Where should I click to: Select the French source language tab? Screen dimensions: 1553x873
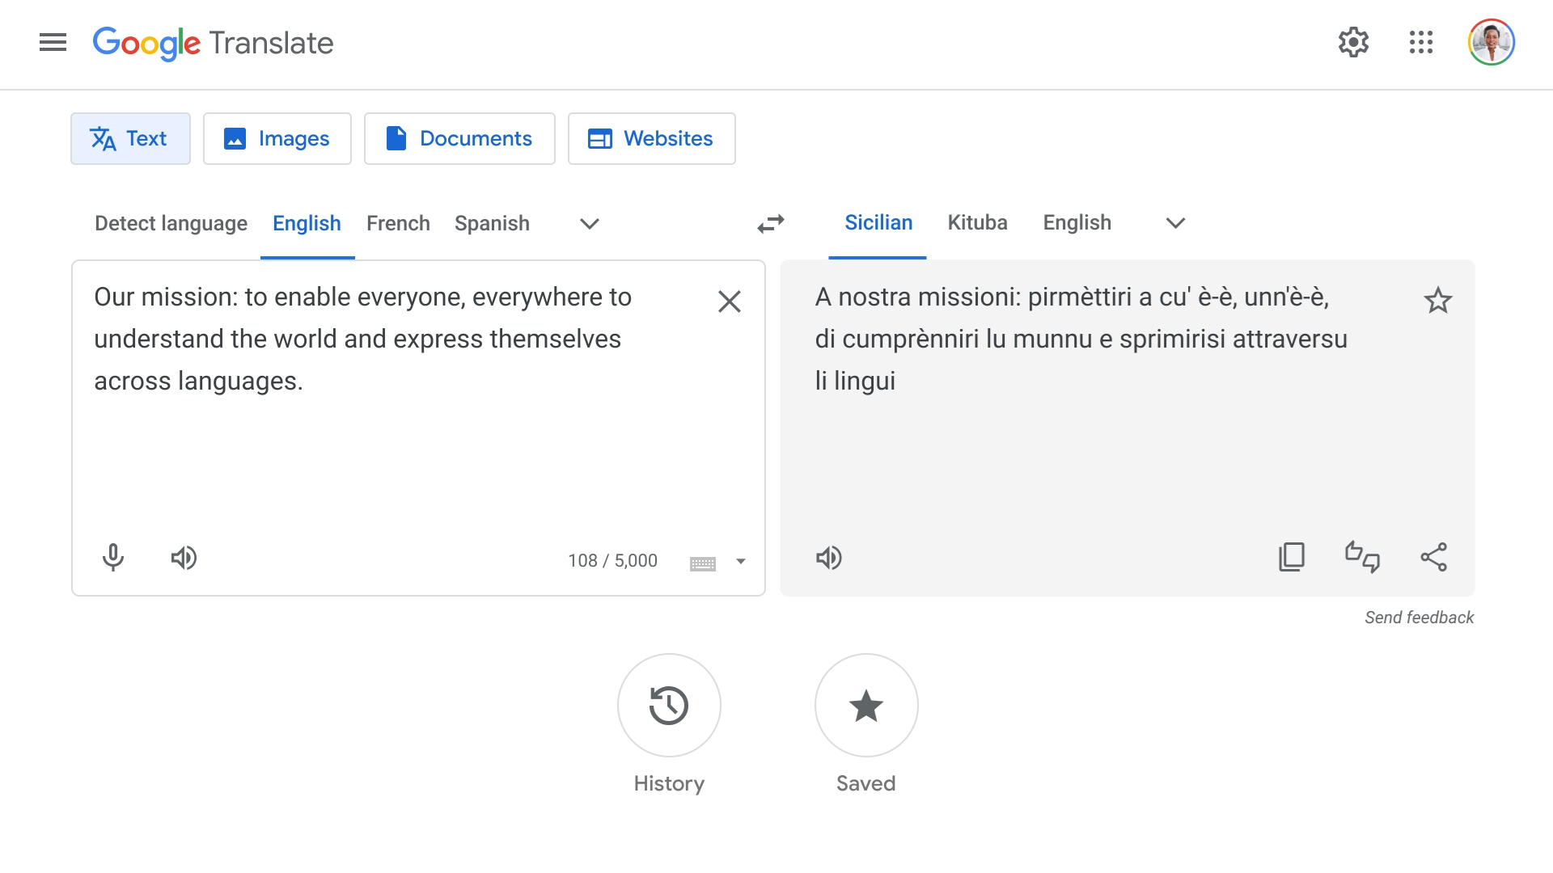pyautogui.click(x=398, y=223)
